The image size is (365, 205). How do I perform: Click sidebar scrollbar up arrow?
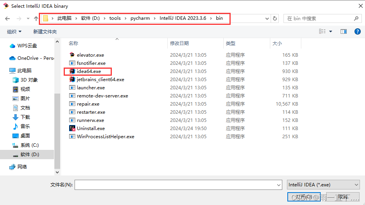click(57, 42)
